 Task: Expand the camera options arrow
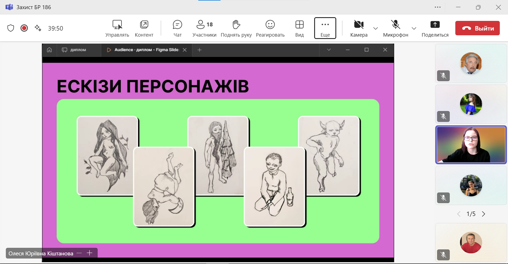[x=375, y=28]
